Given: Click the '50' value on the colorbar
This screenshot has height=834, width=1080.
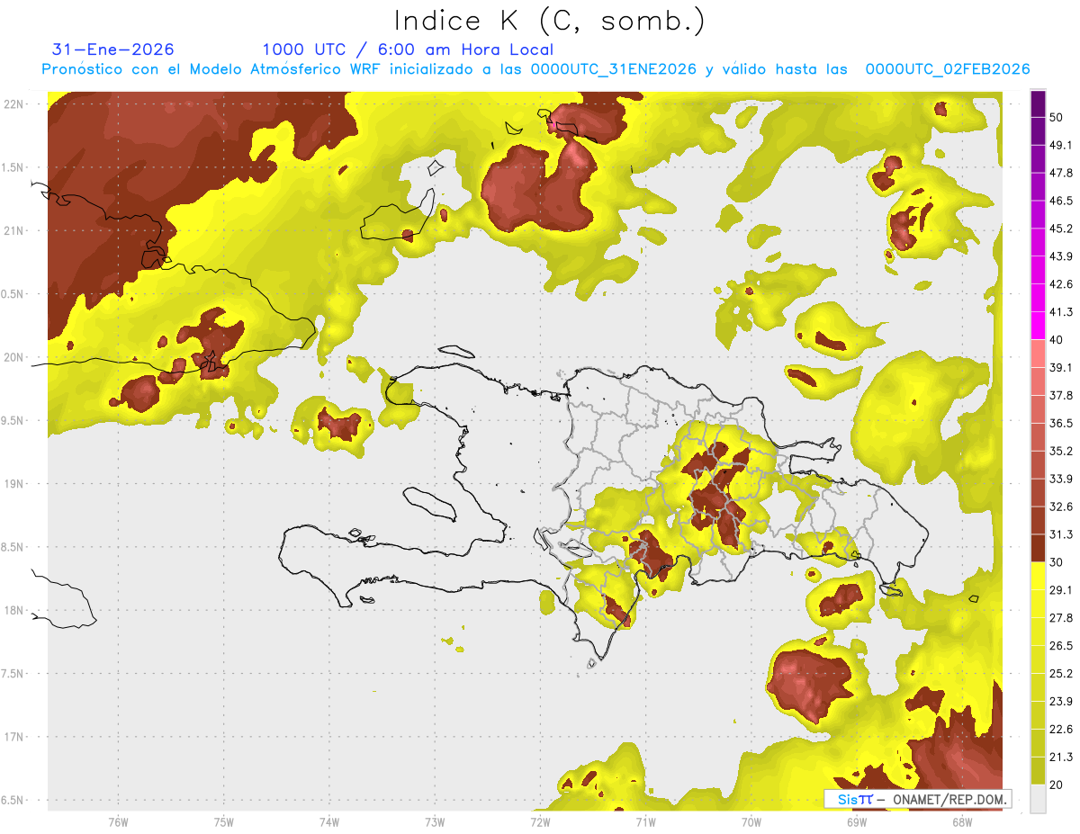Looking at the screenshot, I should point(1057,117).
